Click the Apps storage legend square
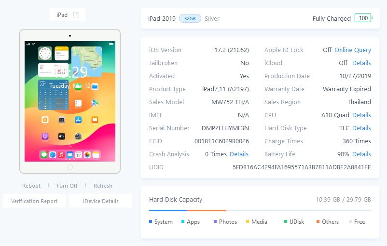The width and height of the screenshot is (387, 246). pos(183,221)
